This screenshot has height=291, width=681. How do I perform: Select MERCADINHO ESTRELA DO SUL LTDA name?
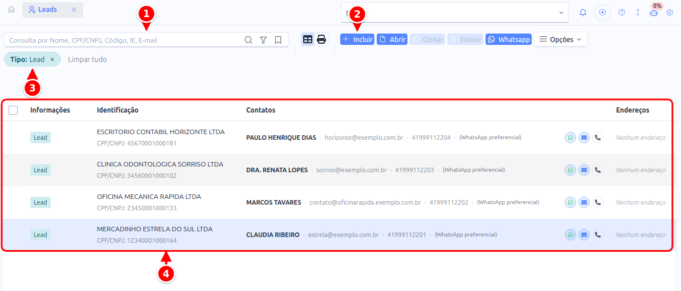click(154, 229)
